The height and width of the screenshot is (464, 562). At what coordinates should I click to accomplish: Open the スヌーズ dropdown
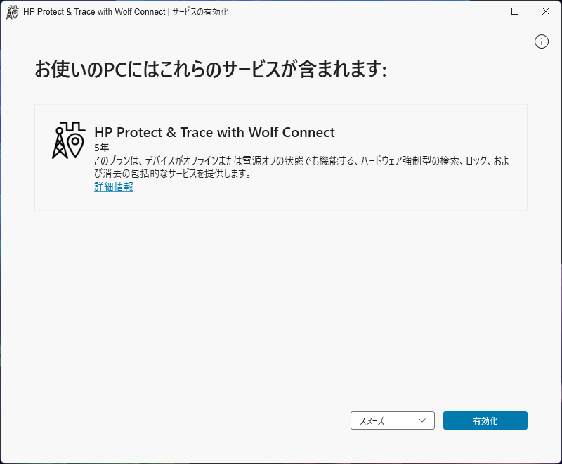pos(393,420)
